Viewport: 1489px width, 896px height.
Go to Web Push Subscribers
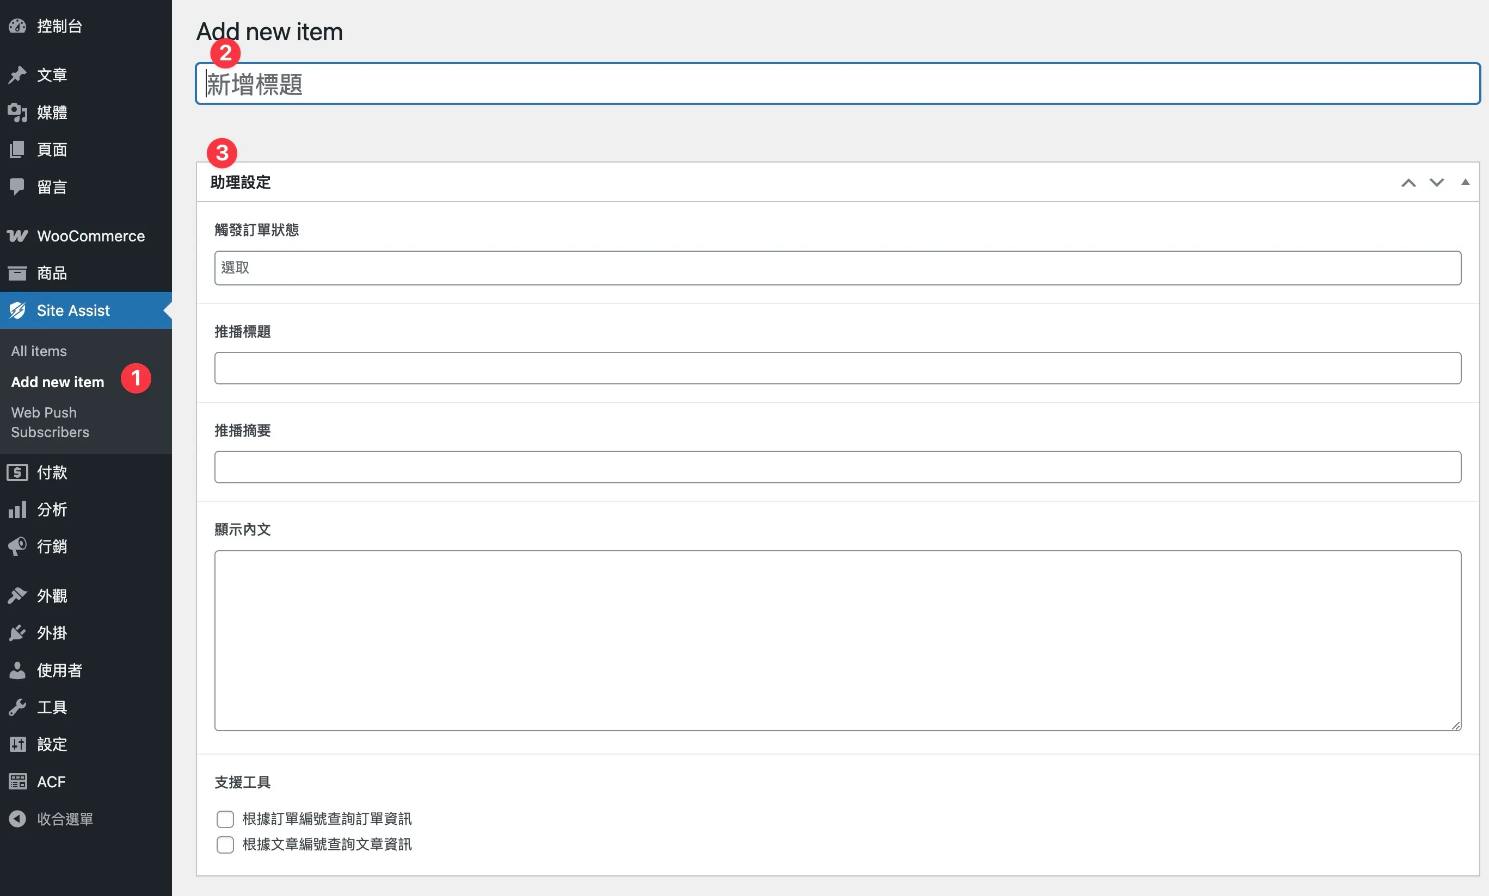[50, 422]
